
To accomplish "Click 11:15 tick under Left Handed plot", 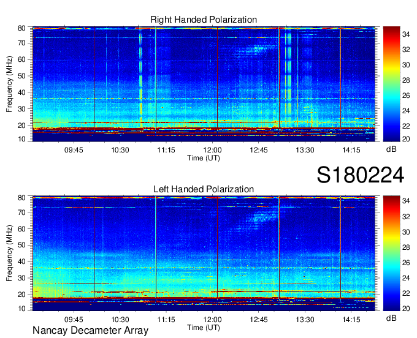I will click(x=166, y=320).
